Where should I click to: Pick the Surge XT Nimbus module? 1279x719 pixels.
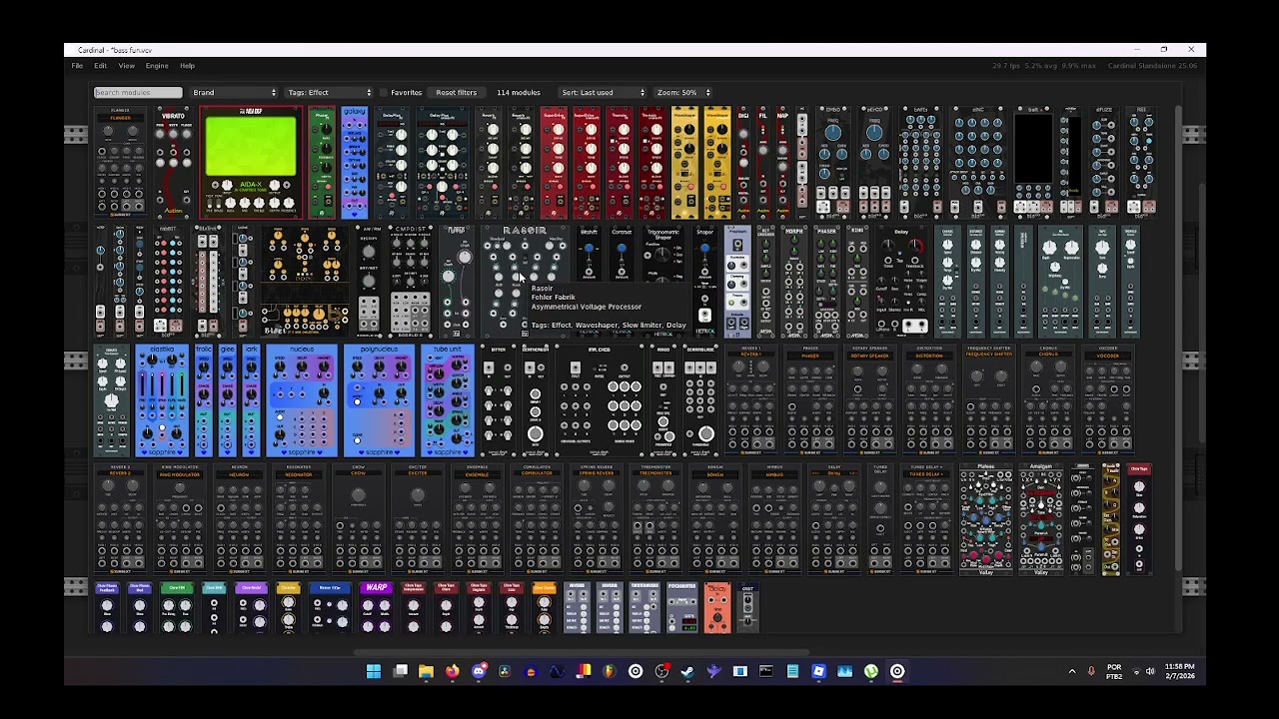(774, 519)
